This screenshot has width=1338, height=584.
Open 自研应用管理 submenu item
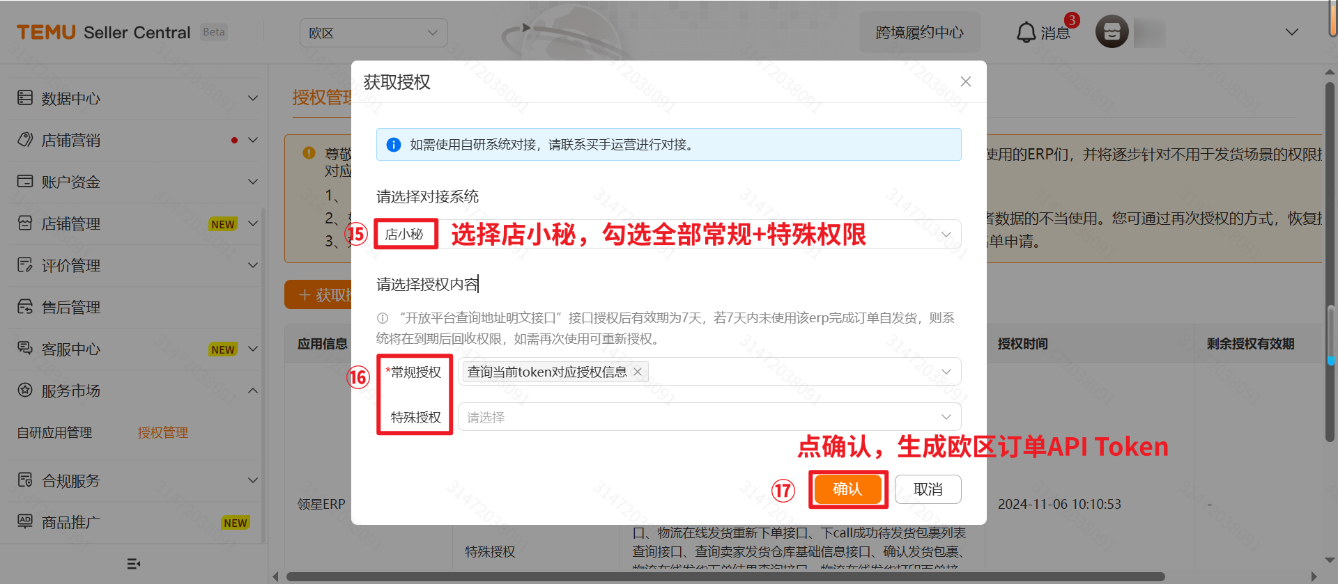[54, 432]
